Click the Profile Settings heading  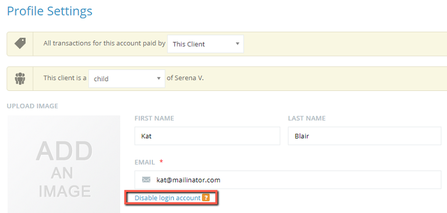coord(50,11)
